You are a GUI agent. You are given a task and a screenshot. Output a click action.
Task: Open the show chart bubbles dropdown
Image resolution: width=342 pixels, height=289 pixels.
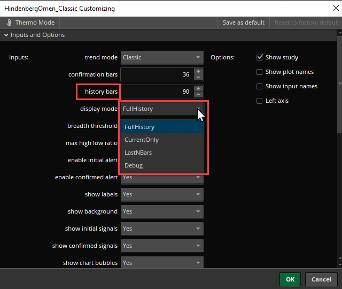[x=162, y=262]
